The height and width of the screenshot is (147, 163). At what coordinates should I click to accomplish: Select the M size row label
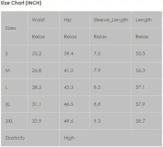pos(7,71)
